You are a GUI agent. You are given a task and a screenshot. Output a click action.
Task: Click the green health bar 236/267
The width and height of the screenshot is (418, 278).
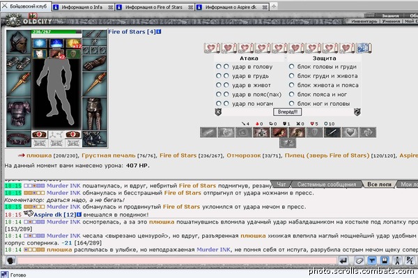(56, 32)
